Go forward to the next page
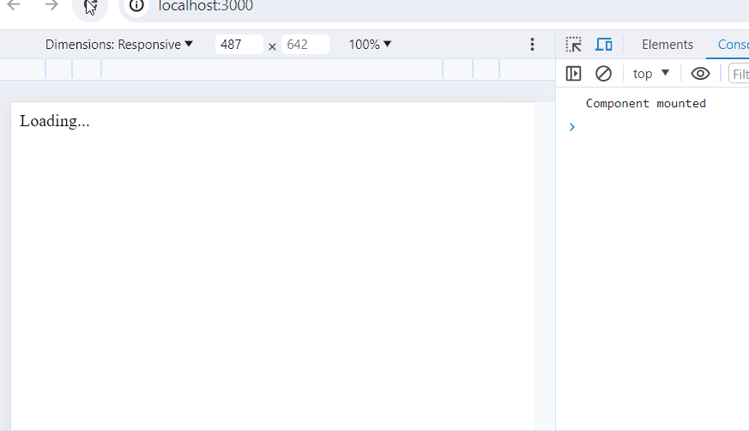This screenshot has height=431, width=749. pos(51,5)
